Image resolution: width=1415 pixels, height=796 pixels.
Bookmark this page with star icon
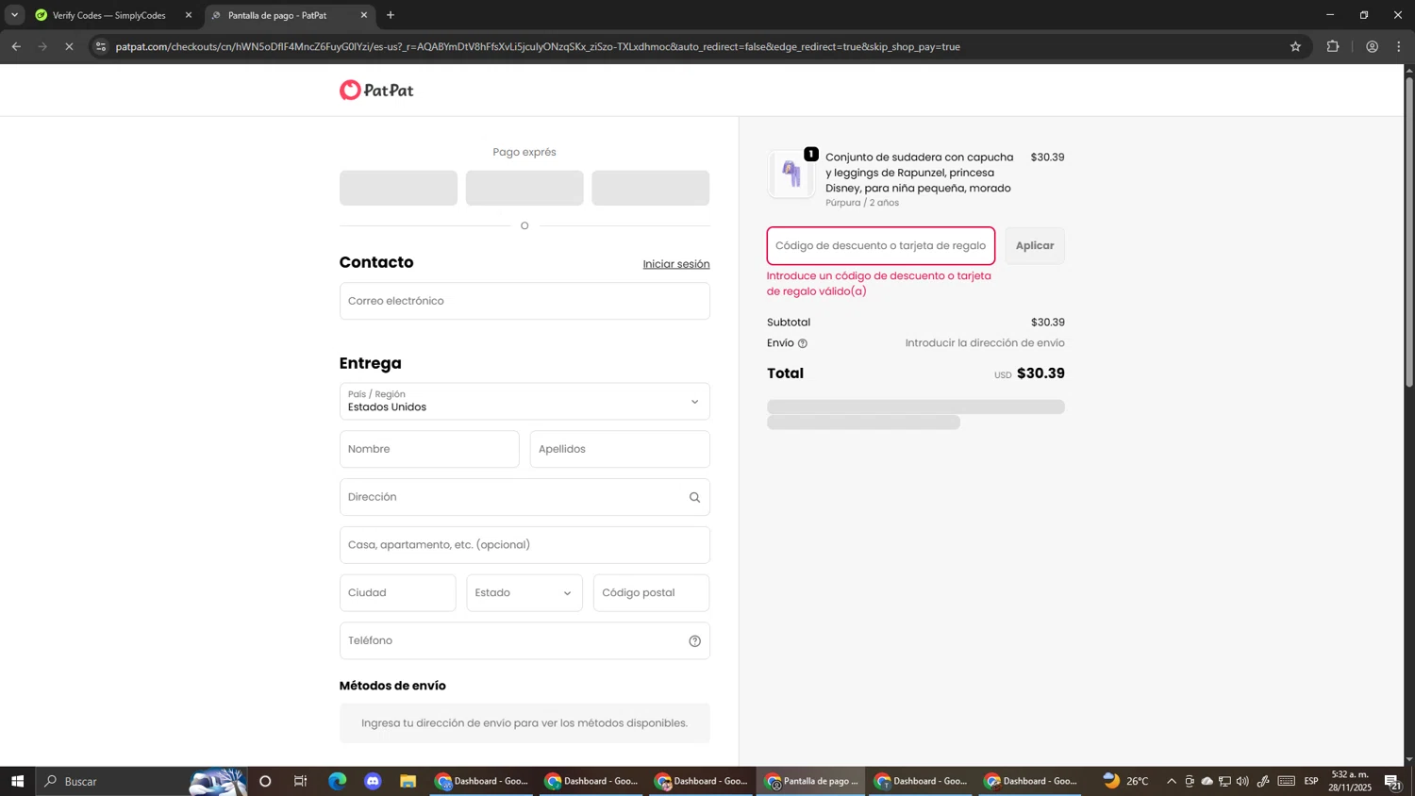tap(1295, 46)
